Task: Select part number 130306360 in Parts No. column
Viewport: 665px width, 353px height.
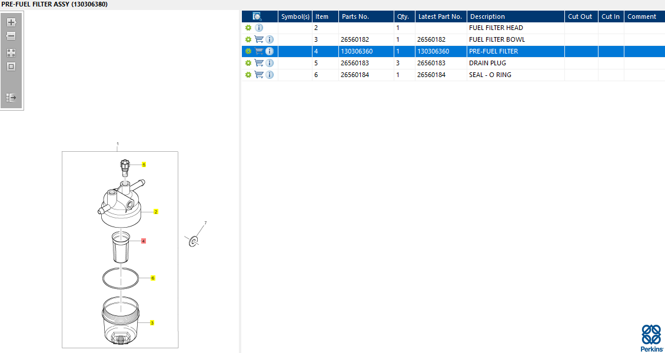Action: point(357,51)
